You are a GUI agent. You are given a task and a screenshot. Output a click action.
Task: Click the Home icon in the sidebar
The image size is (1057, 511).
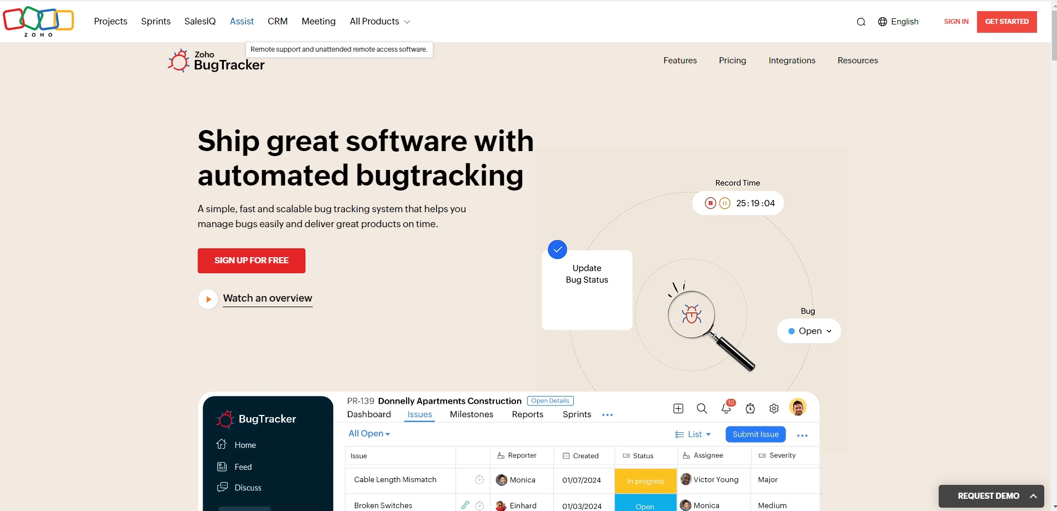222,444
